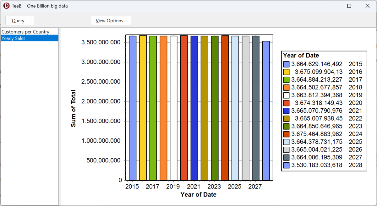Select Yearly Sales list entry

click(30, 38)
